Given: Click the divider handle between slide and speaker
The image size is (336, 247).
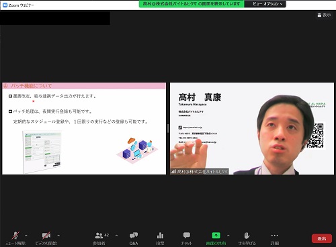Looking at the screenshot, I should (x=168, y=128).
